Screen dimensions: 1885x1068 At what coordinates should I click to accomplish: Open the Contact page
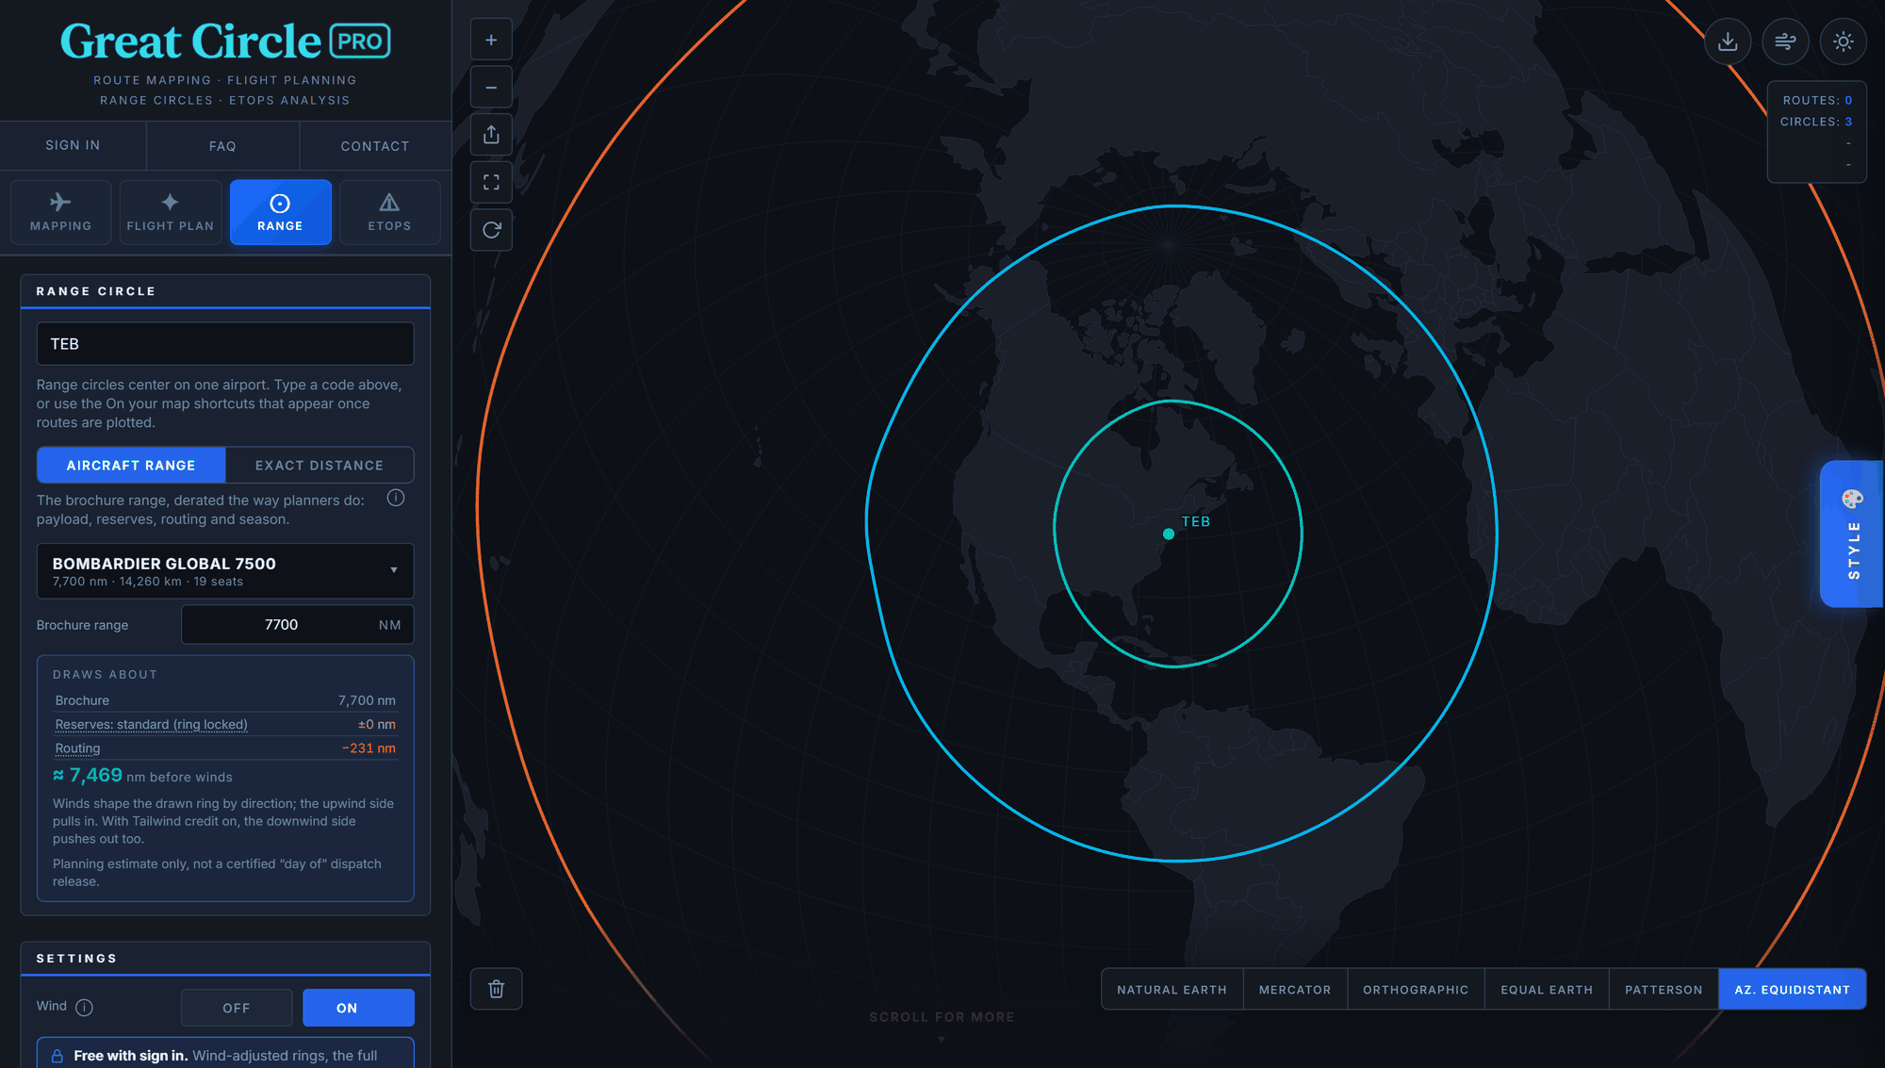pos(375,146)
